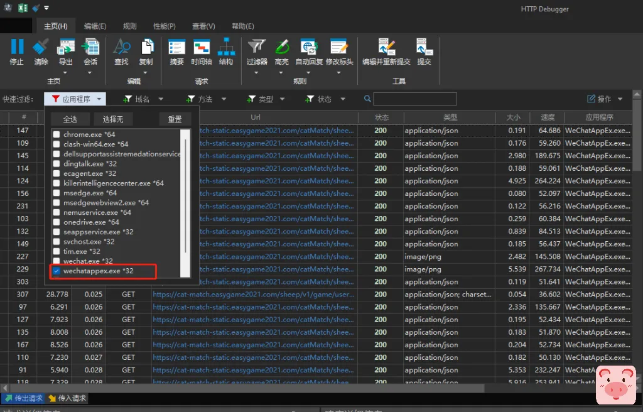Click the application list vertical scrollbar
This screenshot has height=412, width=643.
[x=185, y=195]
